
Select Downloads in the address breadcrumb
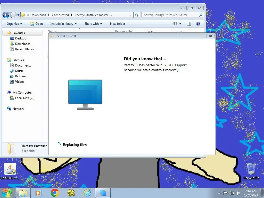point(38,15)
